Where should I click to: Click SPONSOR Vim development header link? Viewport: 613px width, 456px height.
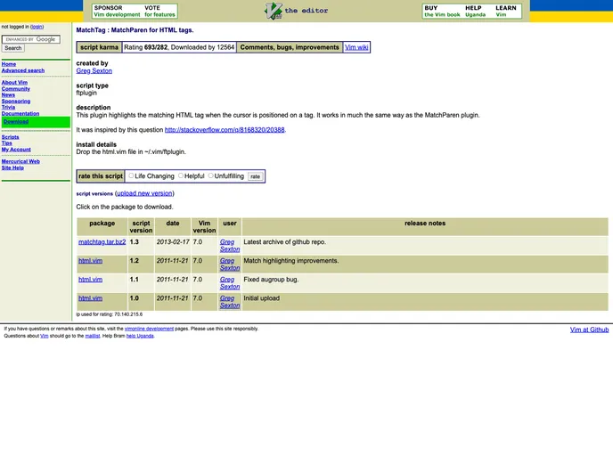117,11
